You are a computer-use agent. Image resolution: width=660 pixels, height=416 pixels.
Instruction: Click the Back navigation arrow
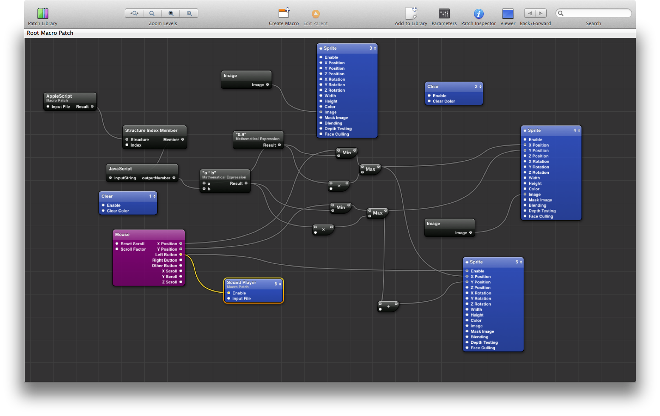(530, 13)
